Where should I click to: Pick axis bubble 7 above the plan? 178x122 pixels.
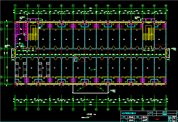pos(73,5)
